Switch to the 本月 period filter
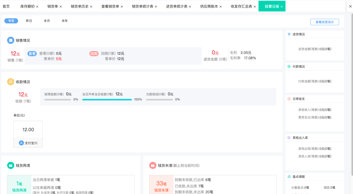The width and height of the screenshot is (353, 194). (x=47, y=21)
